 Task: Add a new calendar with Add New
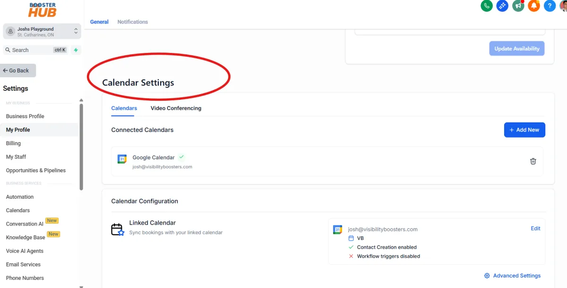(524, 130)
